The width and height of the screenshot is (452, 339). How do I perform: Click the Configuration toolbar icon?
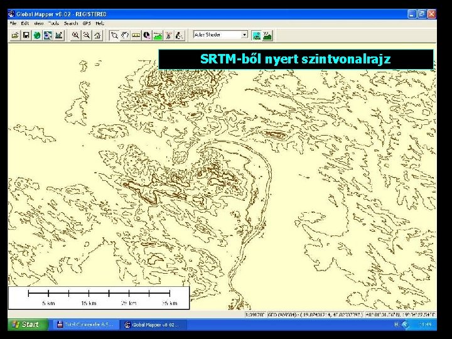(59, 35)
